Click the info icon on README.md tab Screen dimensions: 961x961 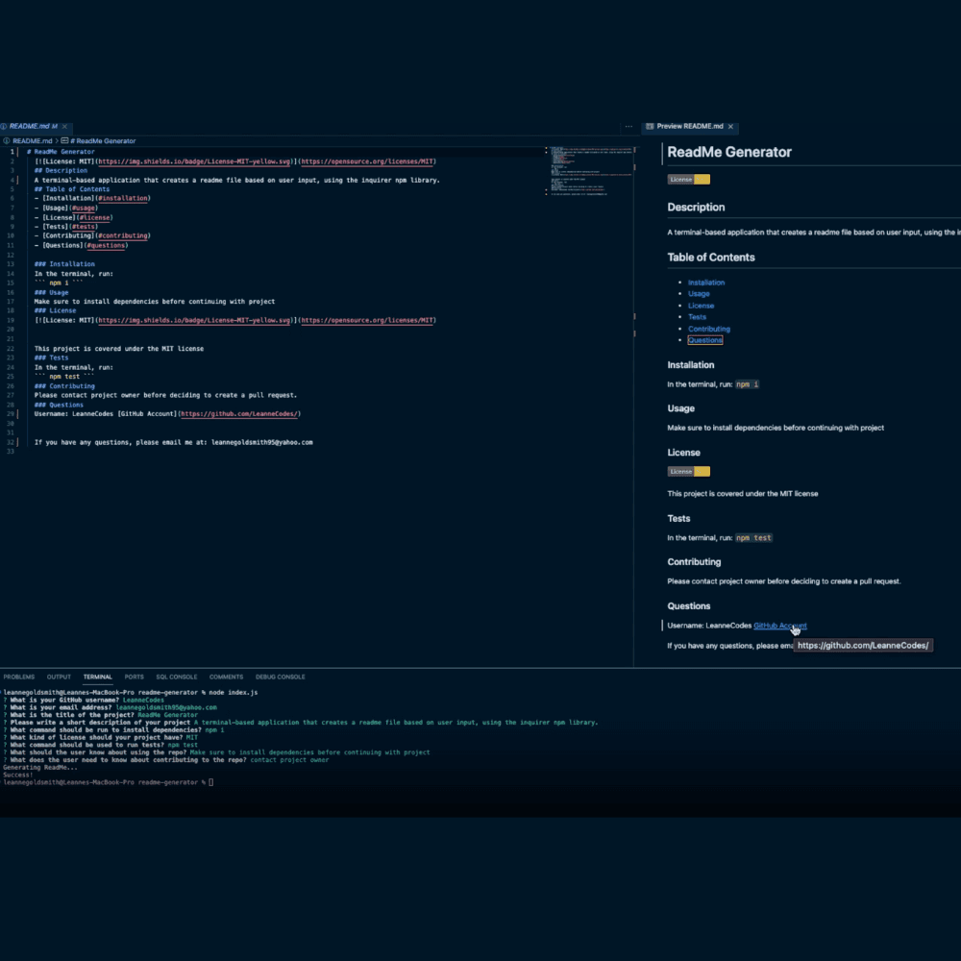coord(4,126)
